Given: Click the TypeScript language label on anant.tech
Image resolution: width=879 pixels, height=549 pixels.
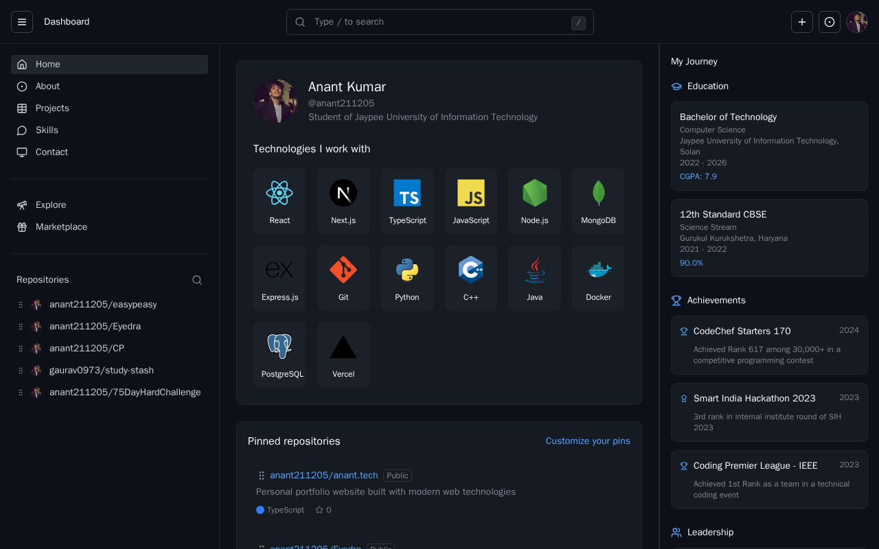Looking at the screenshot, I should (286, 510).
